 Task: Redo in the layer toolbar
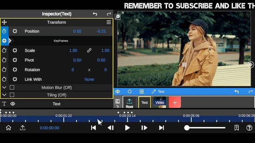tap(251, 92)
